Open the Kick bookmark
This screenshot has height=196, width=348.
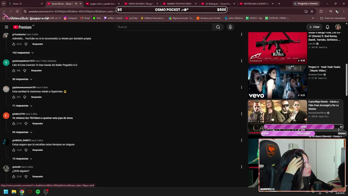tap(97, 18)
